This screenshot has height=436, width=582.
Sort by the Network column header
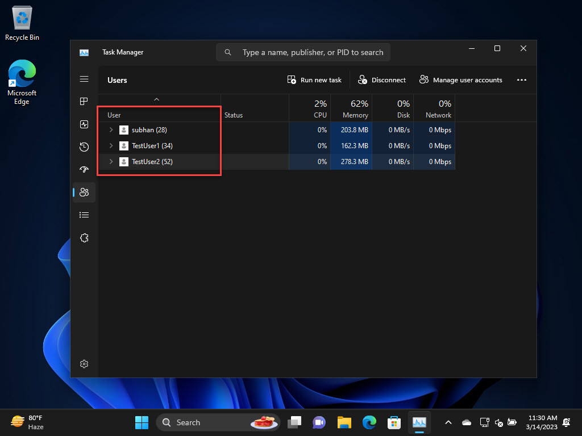point(434,108)
